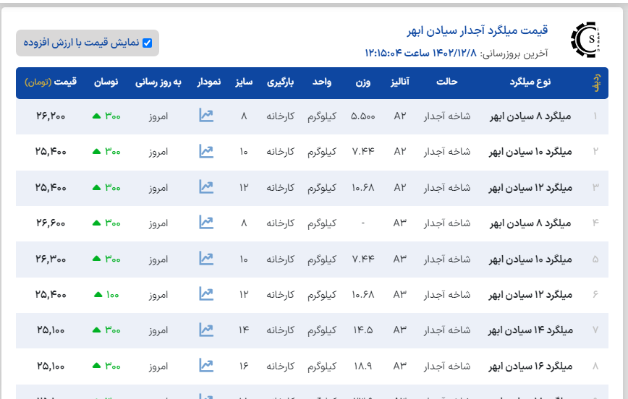This screenshot has height=399, width=628.
Task: Click chart icon in row 3 میلگرد 12
Action: point(206,187)
